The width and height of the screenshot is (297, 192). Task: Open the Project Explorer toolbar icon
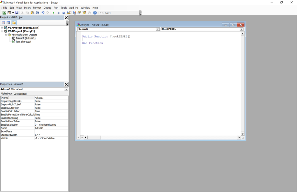point(74,13)
